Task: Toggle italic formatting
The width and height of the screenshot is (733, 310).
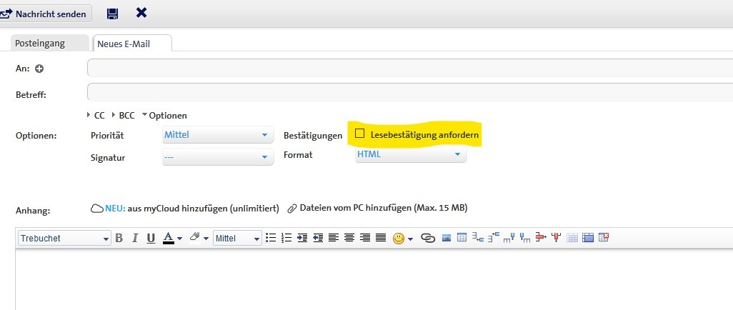Action: [135, 238]
